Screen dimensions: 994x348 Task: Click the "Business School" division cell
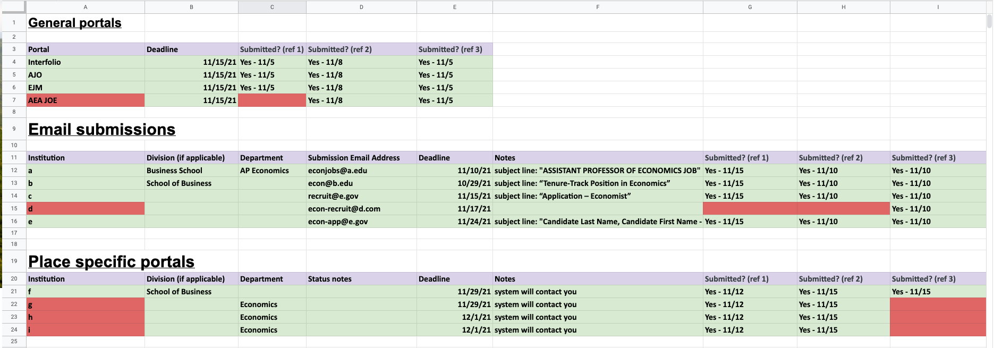coord(191,171)
